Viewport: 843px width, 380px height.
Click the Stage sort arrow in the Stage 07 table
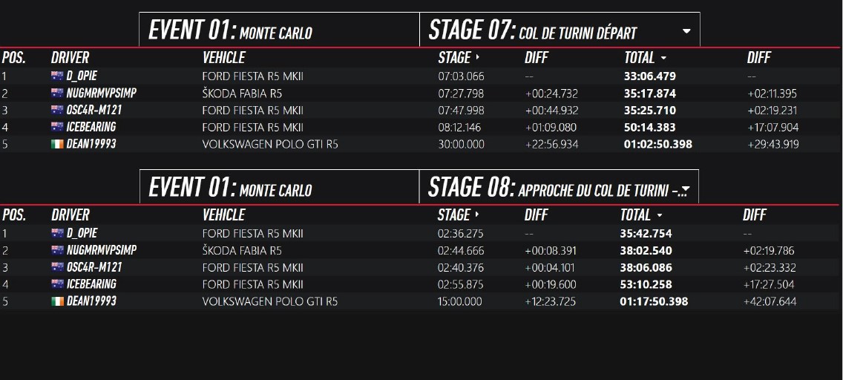coord(477,57)
